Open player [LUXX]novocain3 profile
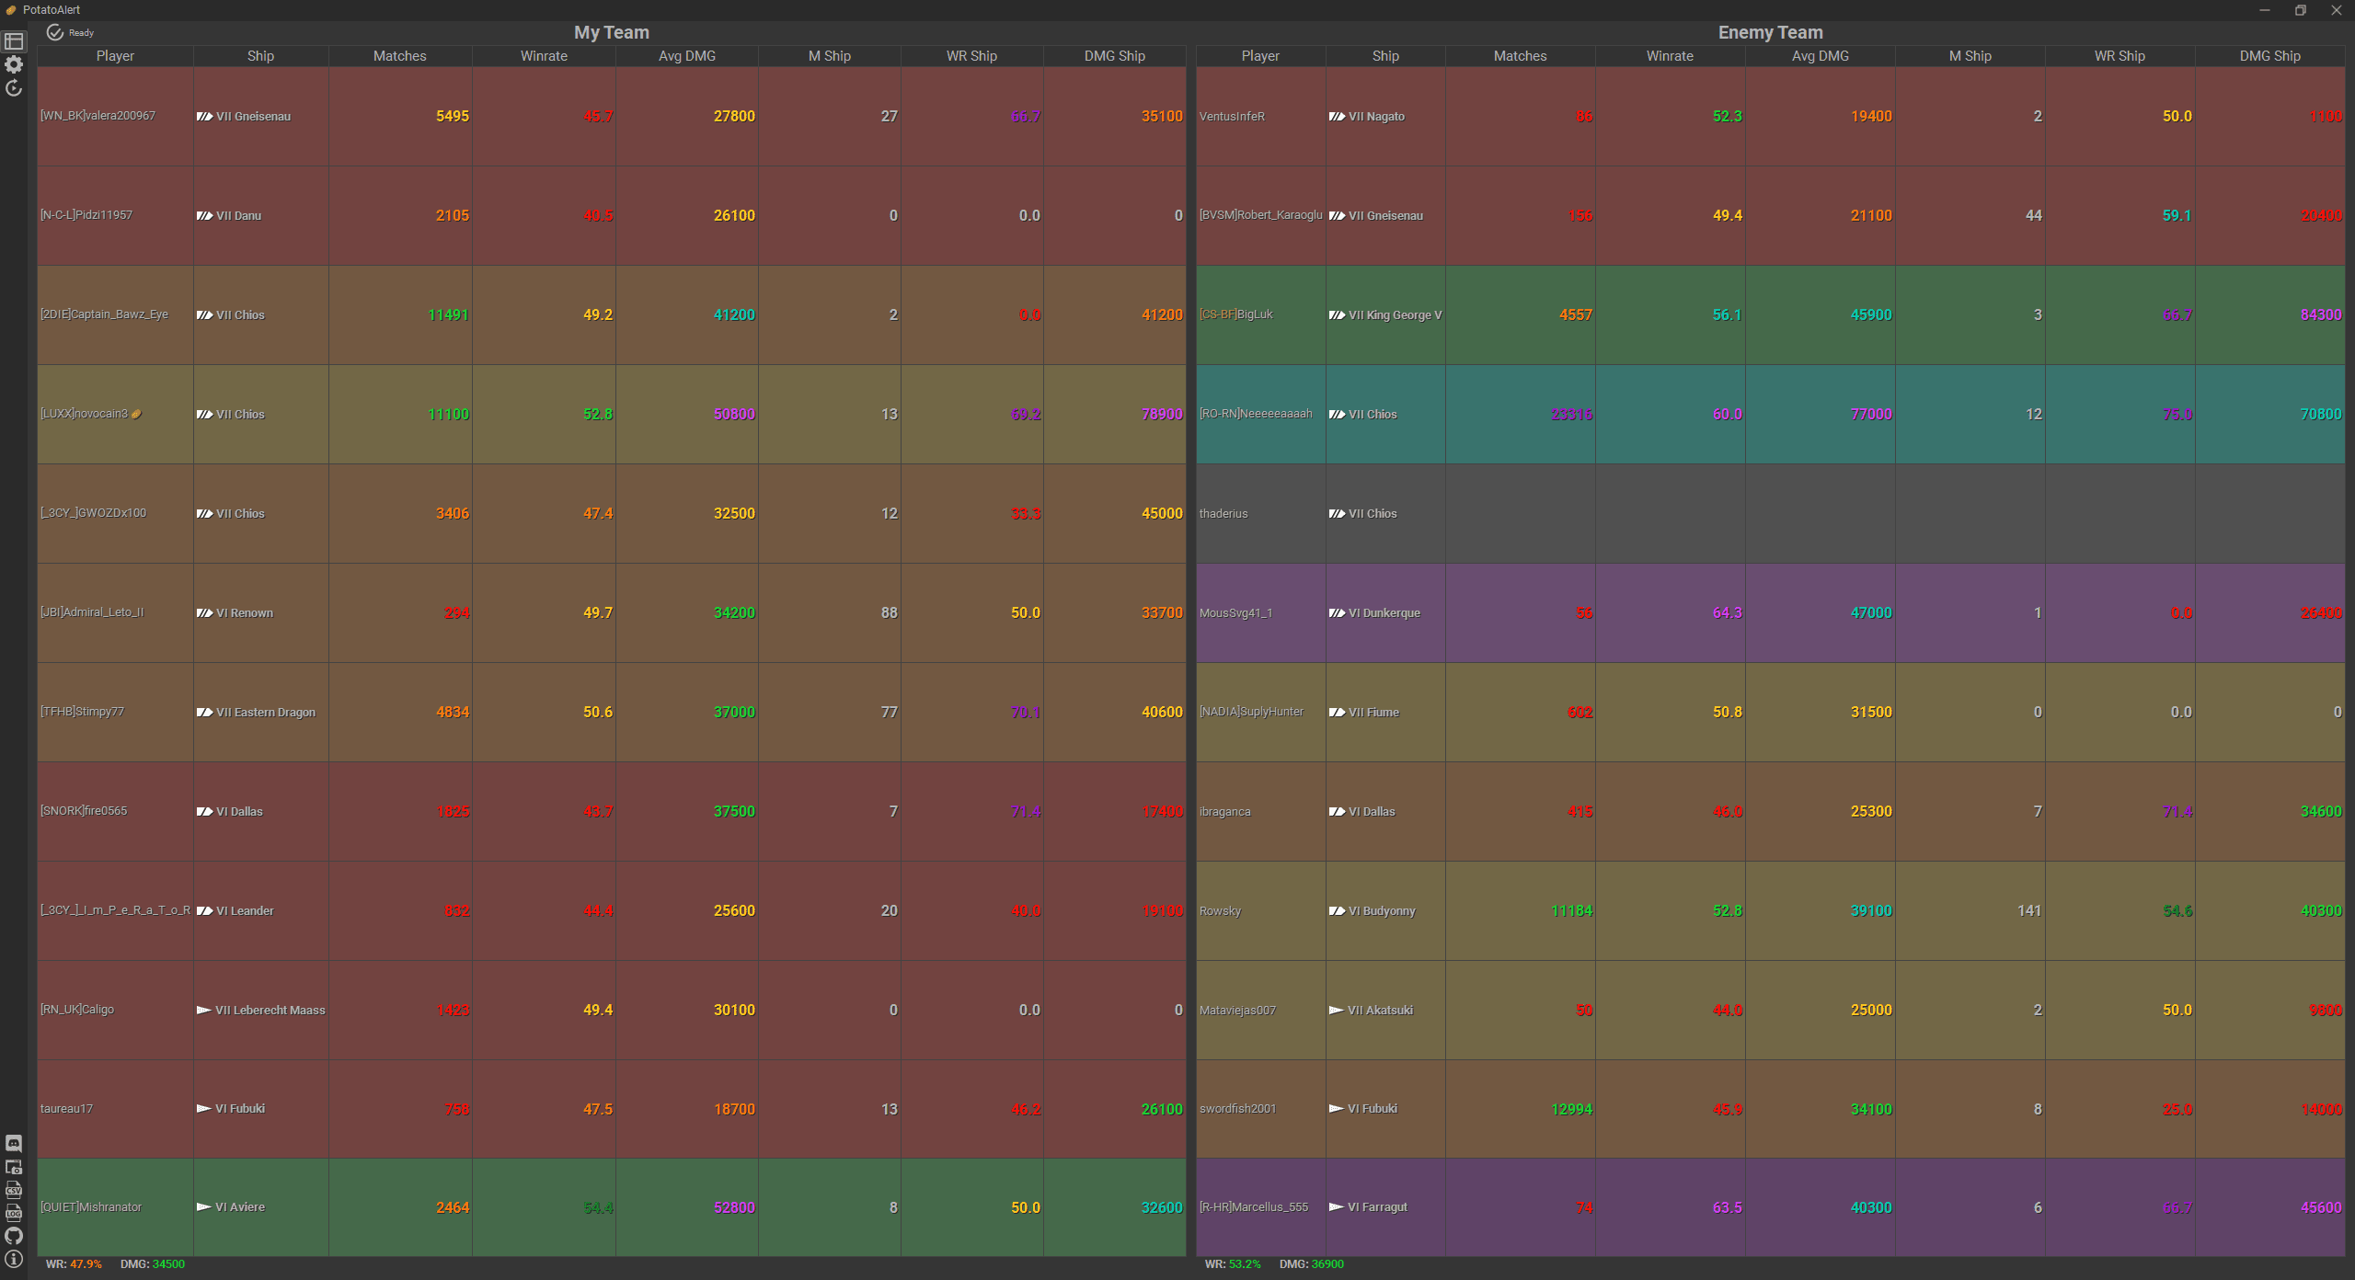2355x1280 pixels. (x=84, y=414)
